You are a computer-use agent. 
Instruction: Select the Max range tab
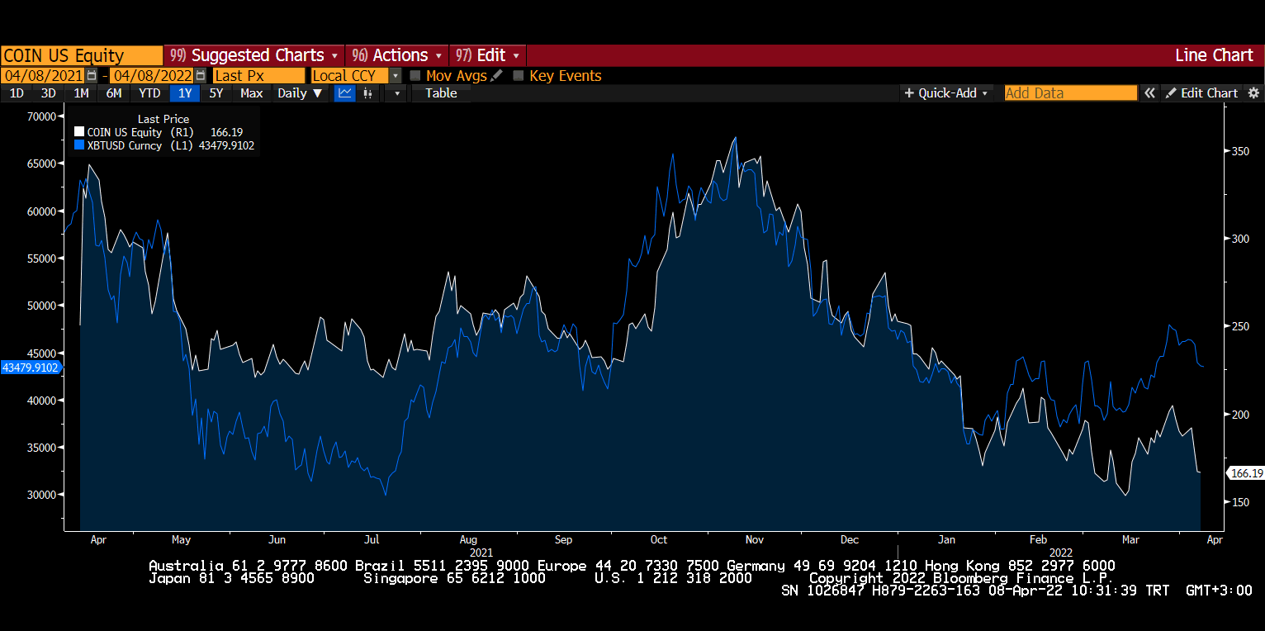point(252,93)
